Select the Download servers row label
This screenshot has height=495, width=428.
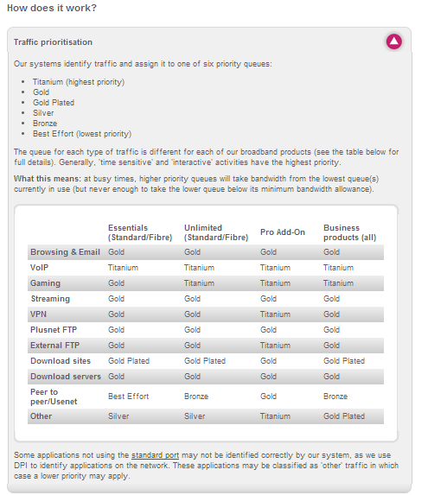tap(66, 377)
